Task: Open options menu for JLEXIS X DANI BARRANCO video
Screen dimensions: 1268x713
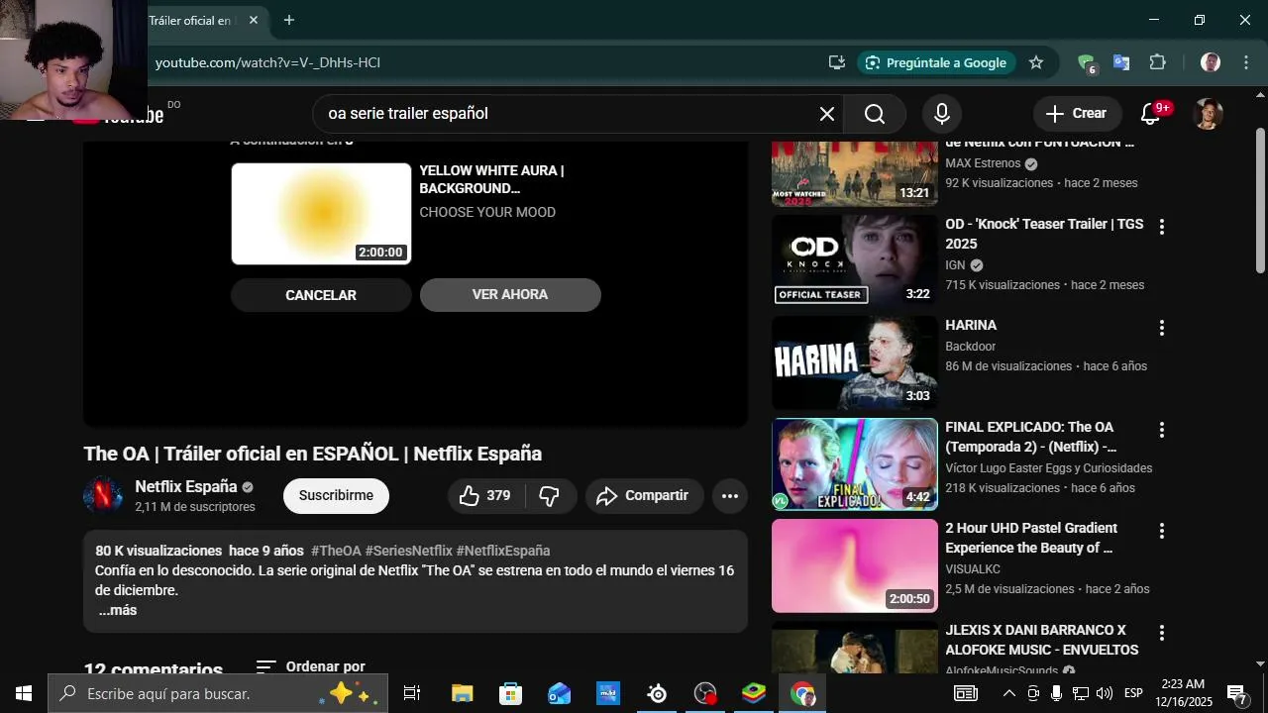Action: pyautogui.click(x=1162, y=633)
